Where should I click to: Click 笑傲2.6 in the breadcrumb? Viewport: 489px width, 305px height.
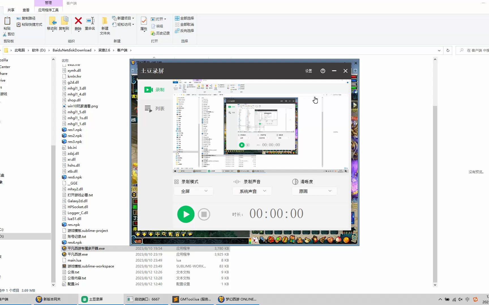pyautogui.click(x=104, y=50)
